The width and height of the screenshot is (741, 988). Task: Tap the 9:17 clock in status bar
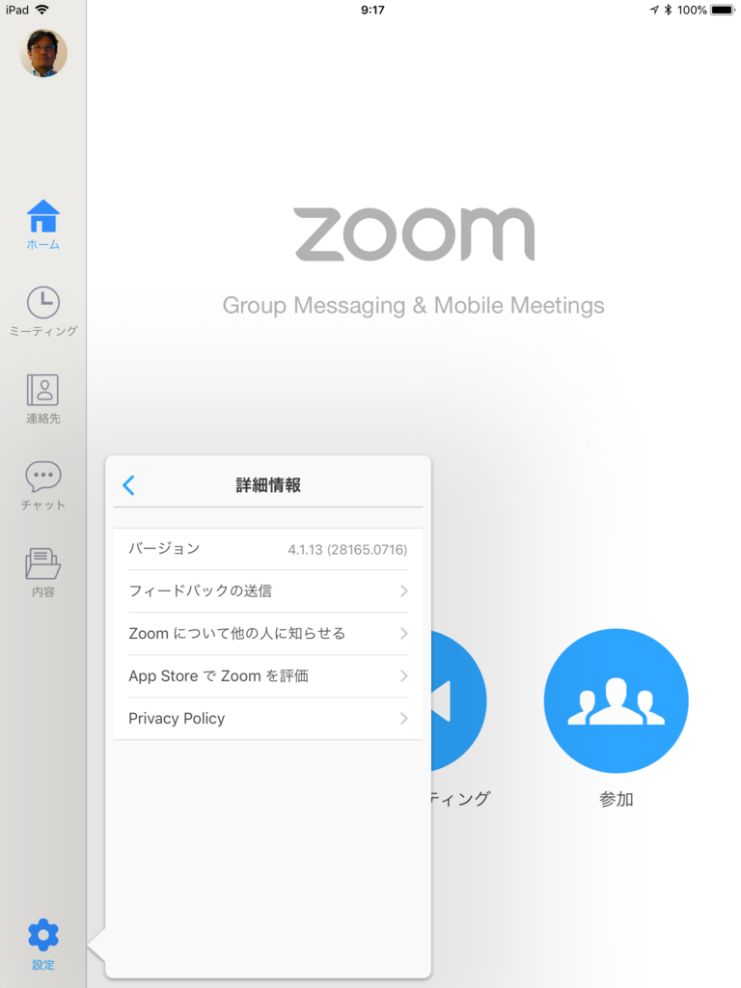[372, 10]
